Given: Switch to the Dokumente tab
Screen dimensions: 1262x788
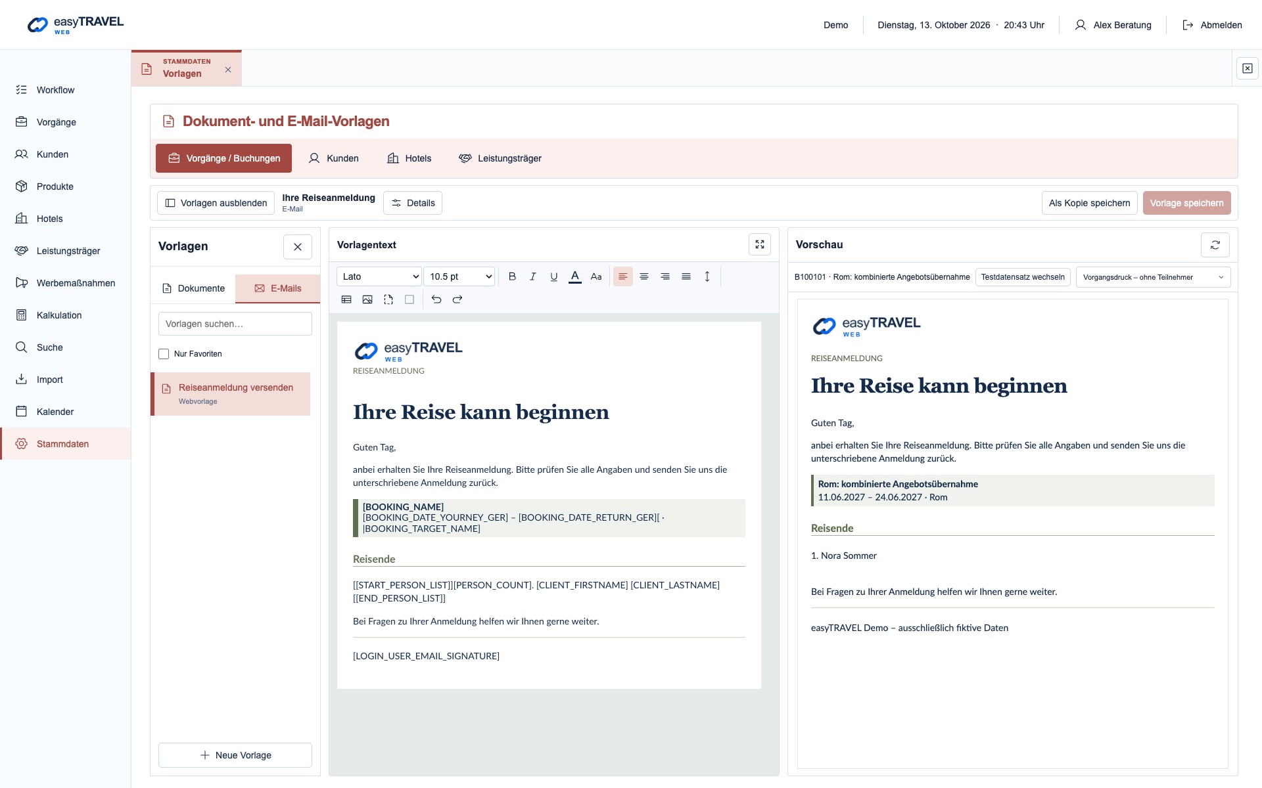Looking at the screenshot, I should (x=193, y=288).
